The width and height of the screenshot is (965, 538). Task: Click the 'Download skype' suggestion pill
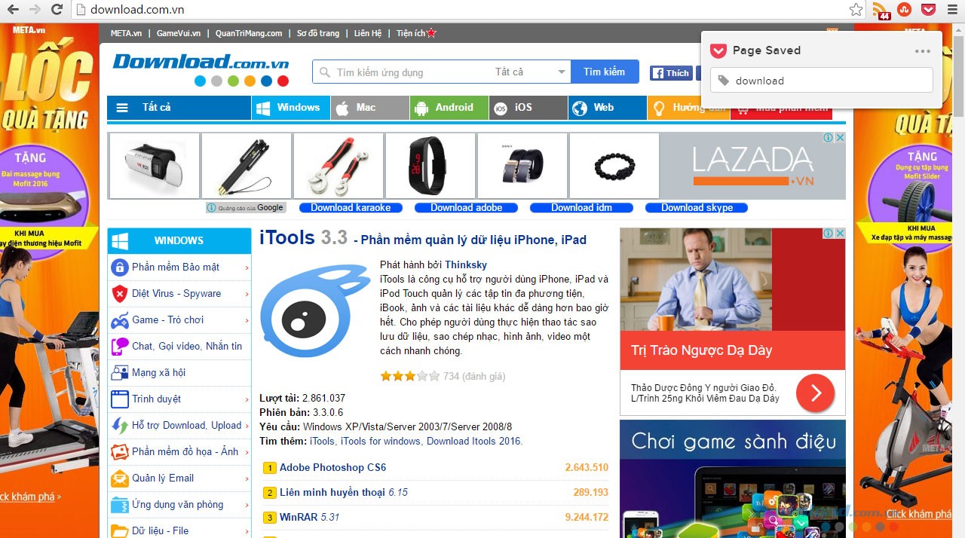point(696,208)
